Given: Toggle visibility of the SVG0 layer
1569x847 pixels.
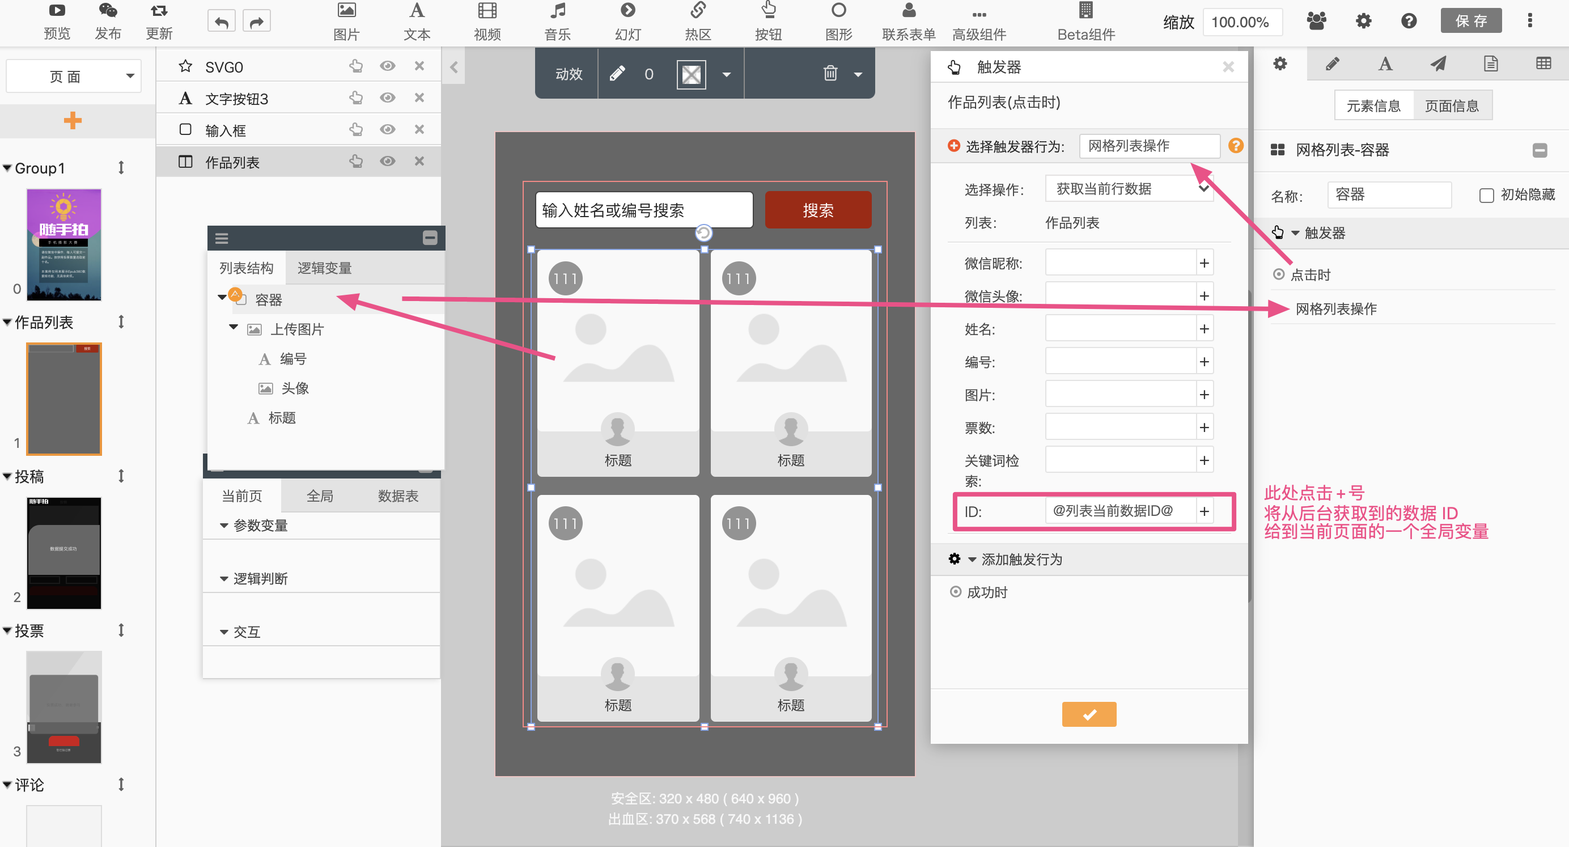Looking at the screenshot, I should point(387,66).
